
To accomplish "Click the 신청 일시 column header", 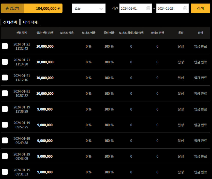I will tap(22, 33).
